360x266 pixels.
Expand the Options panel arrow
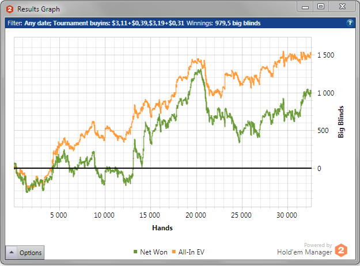[x=12, y=252]
